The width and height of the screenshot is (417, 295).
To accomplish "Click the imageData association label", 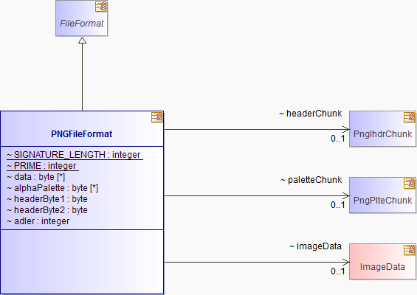I will 315,246.
